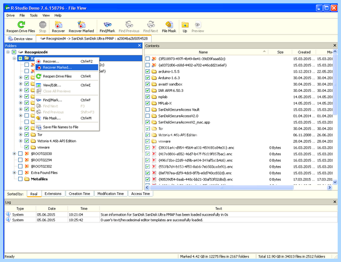Screen dimensions: 341x262
Task: Uncheck arduino-1.5.5 in Contents list
Action: [148, 71]
